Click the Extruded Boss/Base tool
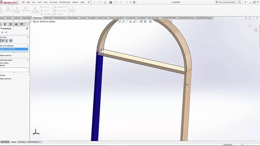Image resolution: width=260 pixels, height=146 pixels. click(35, 10)
